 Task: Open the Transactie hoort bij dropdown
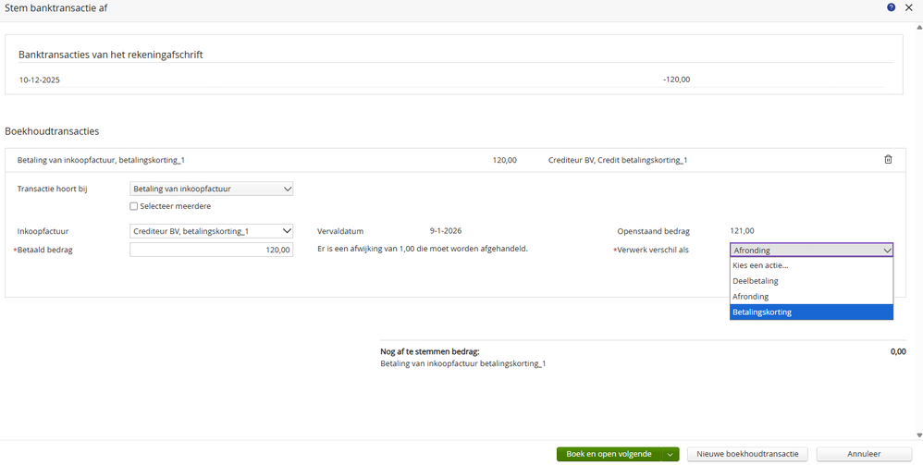click(211, 189)
